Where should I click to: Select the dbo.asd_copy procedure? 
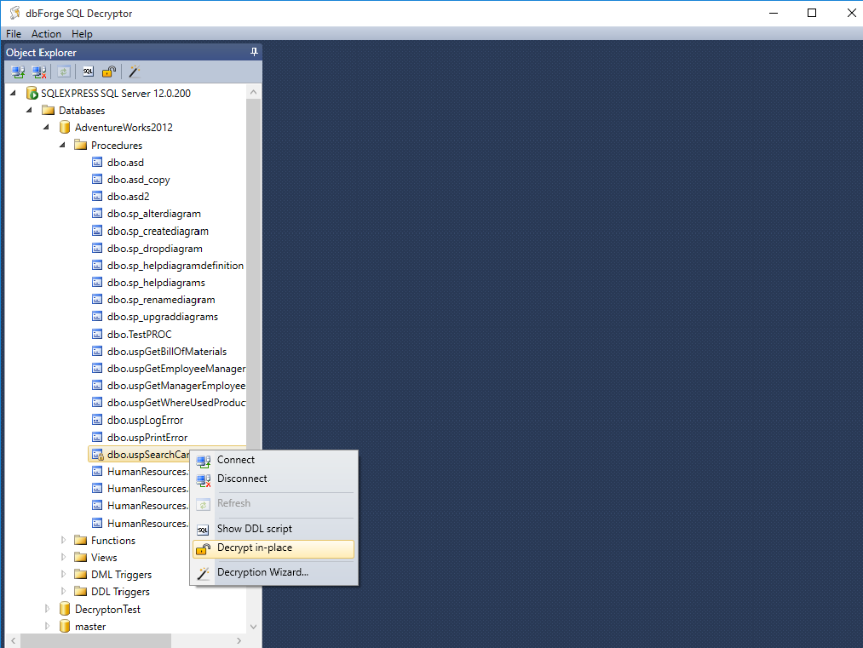tap(139, 180)
